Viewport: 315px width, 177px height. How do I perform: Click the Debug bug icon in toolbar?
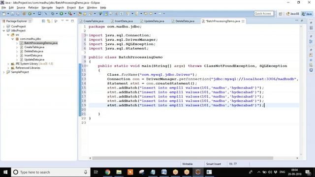click(53, 14)
